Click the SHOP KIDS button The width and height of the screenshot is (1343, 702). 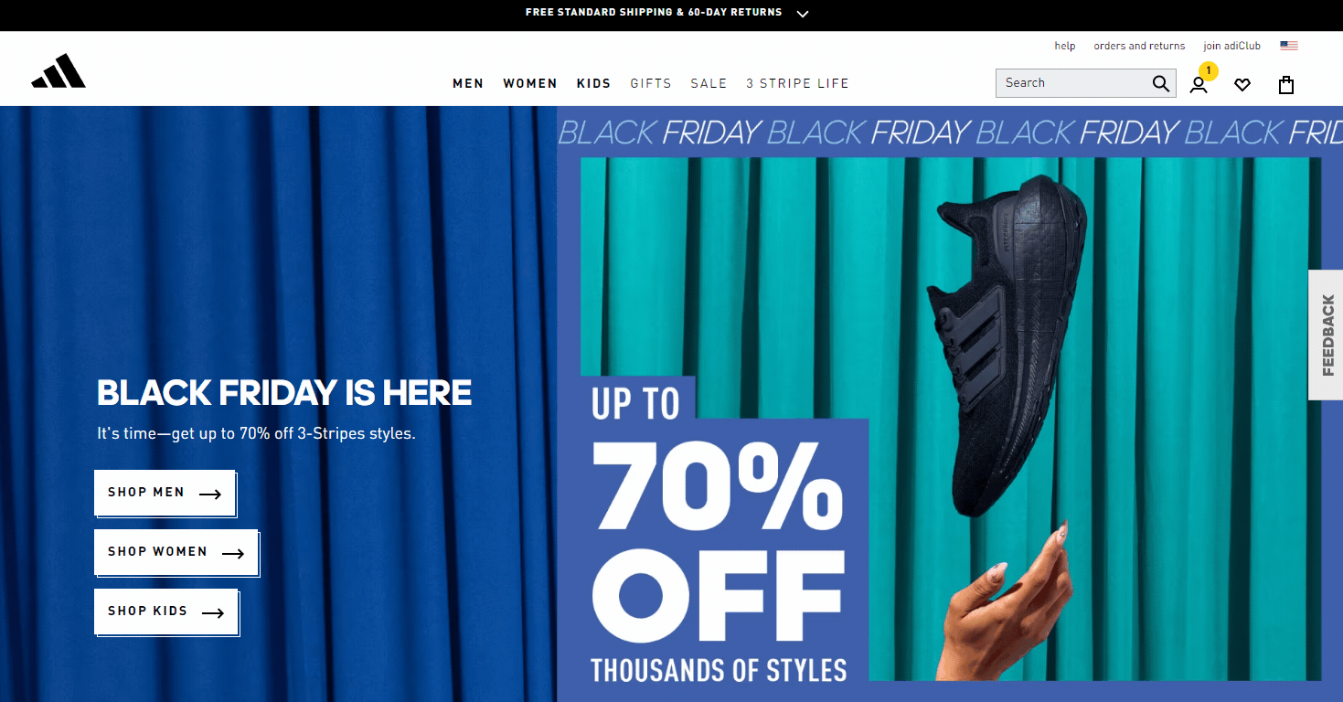pyautogui.click(x=166, y=612)
